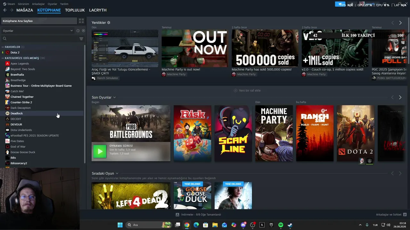The image size is (410, 230).
Task: Open the Left 4 Dead 2 cover
Action: 131,195
